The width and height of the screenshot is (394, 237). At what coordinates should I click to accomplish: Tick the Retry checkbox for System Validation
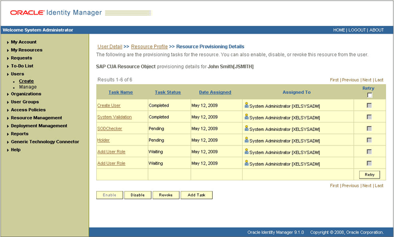369,117
